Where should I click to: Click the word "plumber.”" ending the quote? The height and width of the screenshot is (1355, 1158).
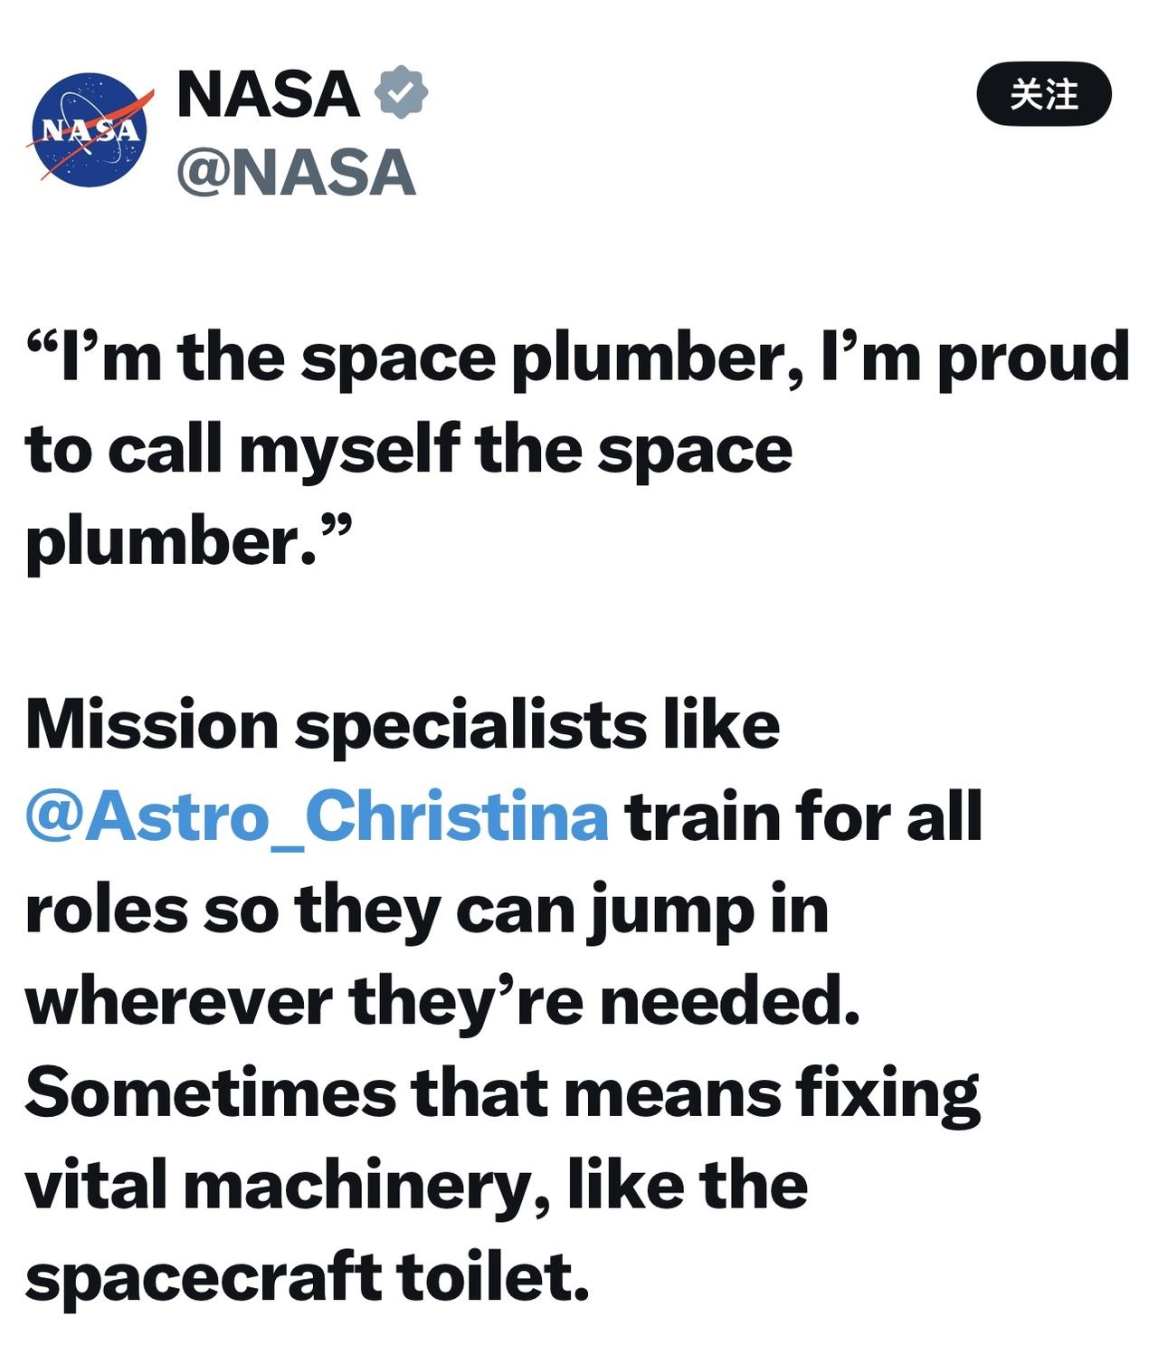click(x=187, y=541)
